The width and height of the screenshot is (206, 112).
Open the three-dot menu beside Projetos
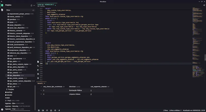[x=34, y=5]
